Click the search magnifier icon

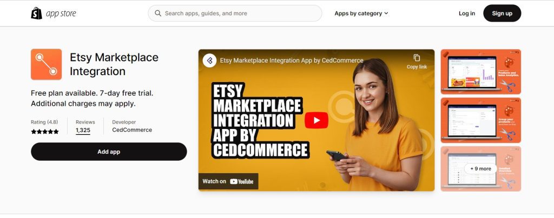pos(158,13)
